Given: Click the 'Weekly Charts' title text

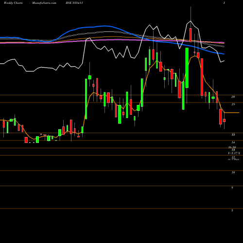Looking at the screenshot, I should pyautogui.click(x=13, y=3).
